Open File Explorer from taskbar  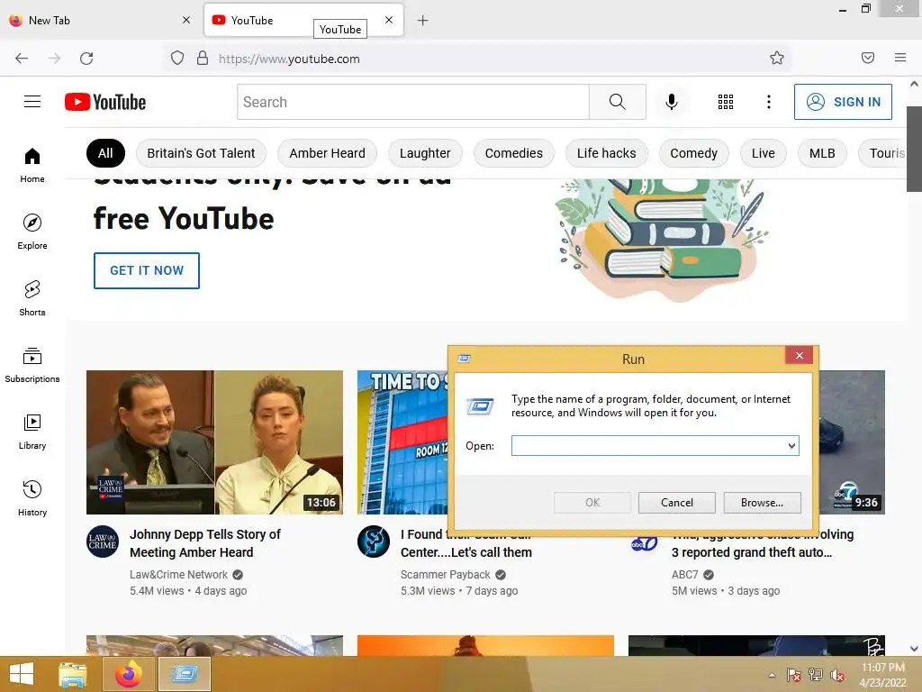(73, 674)
